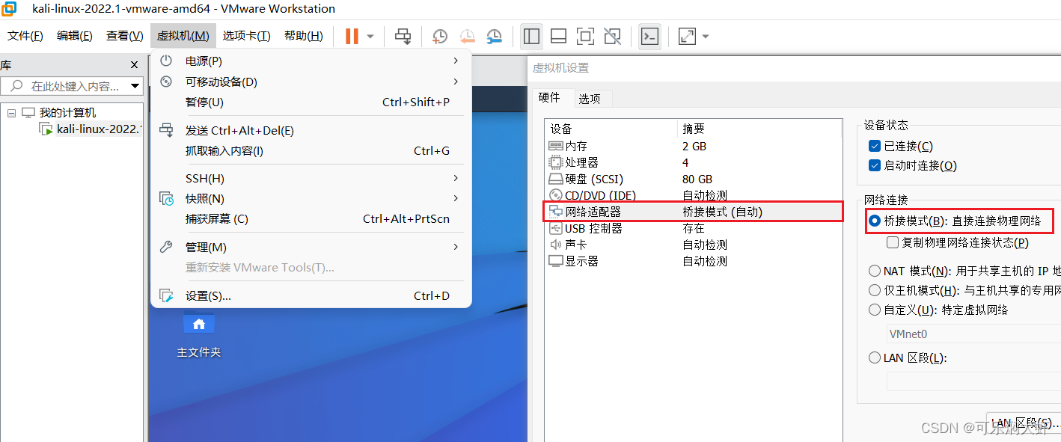The image size is (1061, 442).
Task: Click the pause virtual machine toolbar icon
Action: (x=352, y=36)
